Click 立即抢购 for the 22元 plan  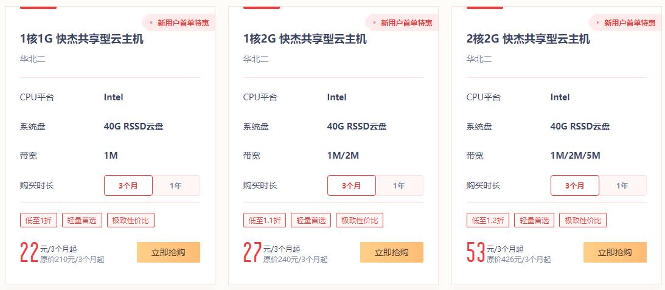[169, 252]
